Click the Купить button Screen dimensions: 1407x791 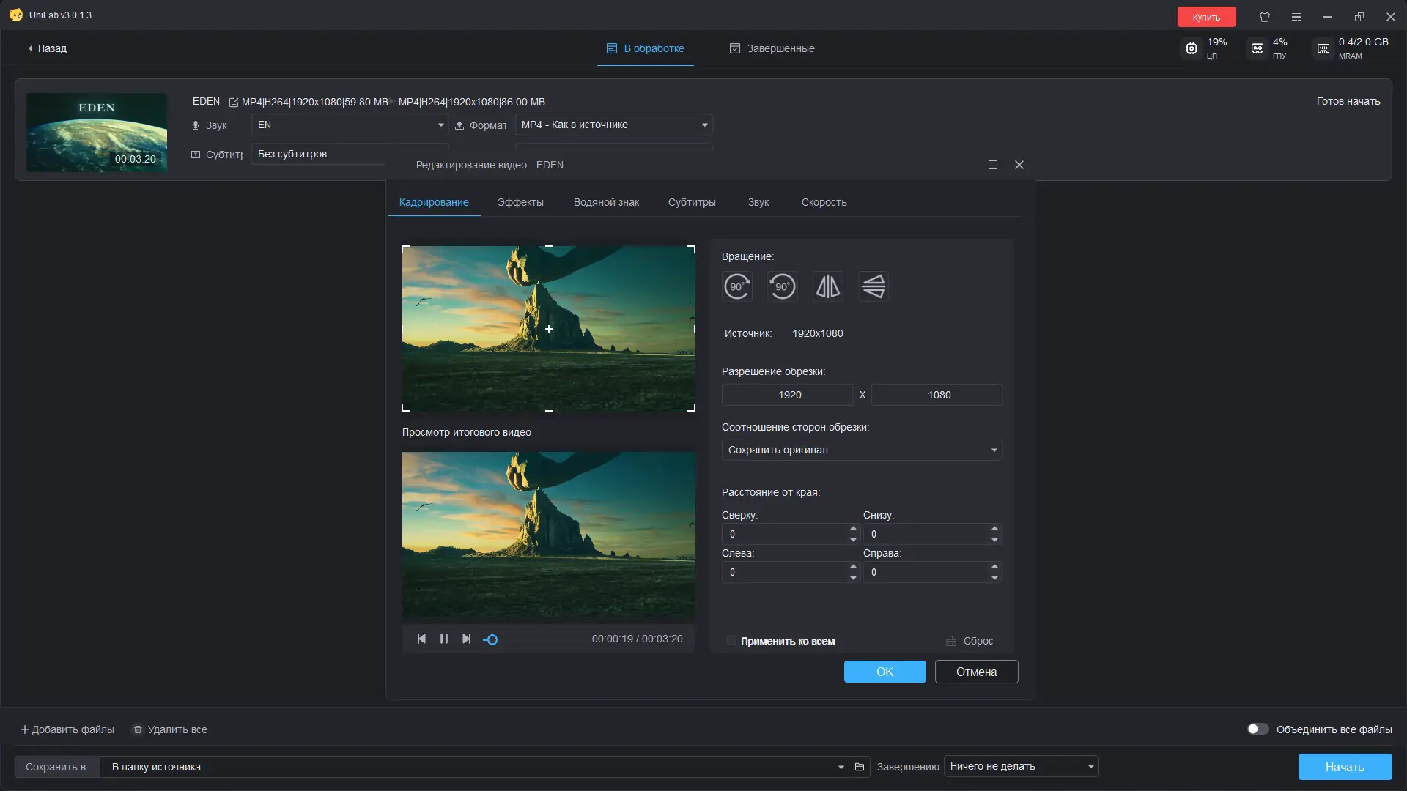1206,16
